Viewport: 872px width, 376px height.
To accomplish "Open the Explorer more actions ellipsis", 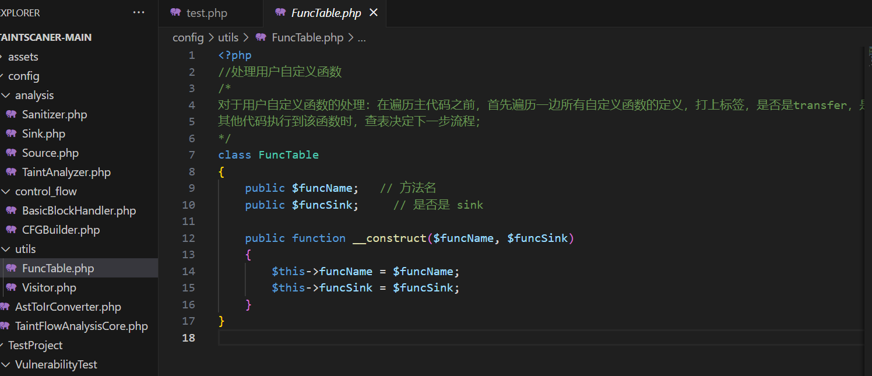I will click(139, 12).
